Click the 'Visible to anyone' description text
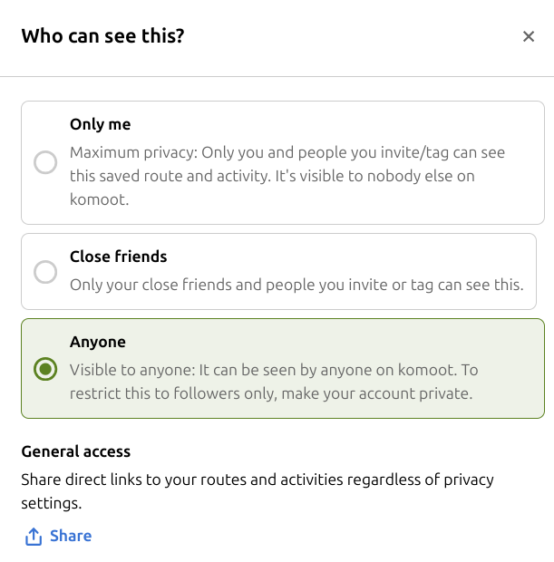 pos(274,382)
